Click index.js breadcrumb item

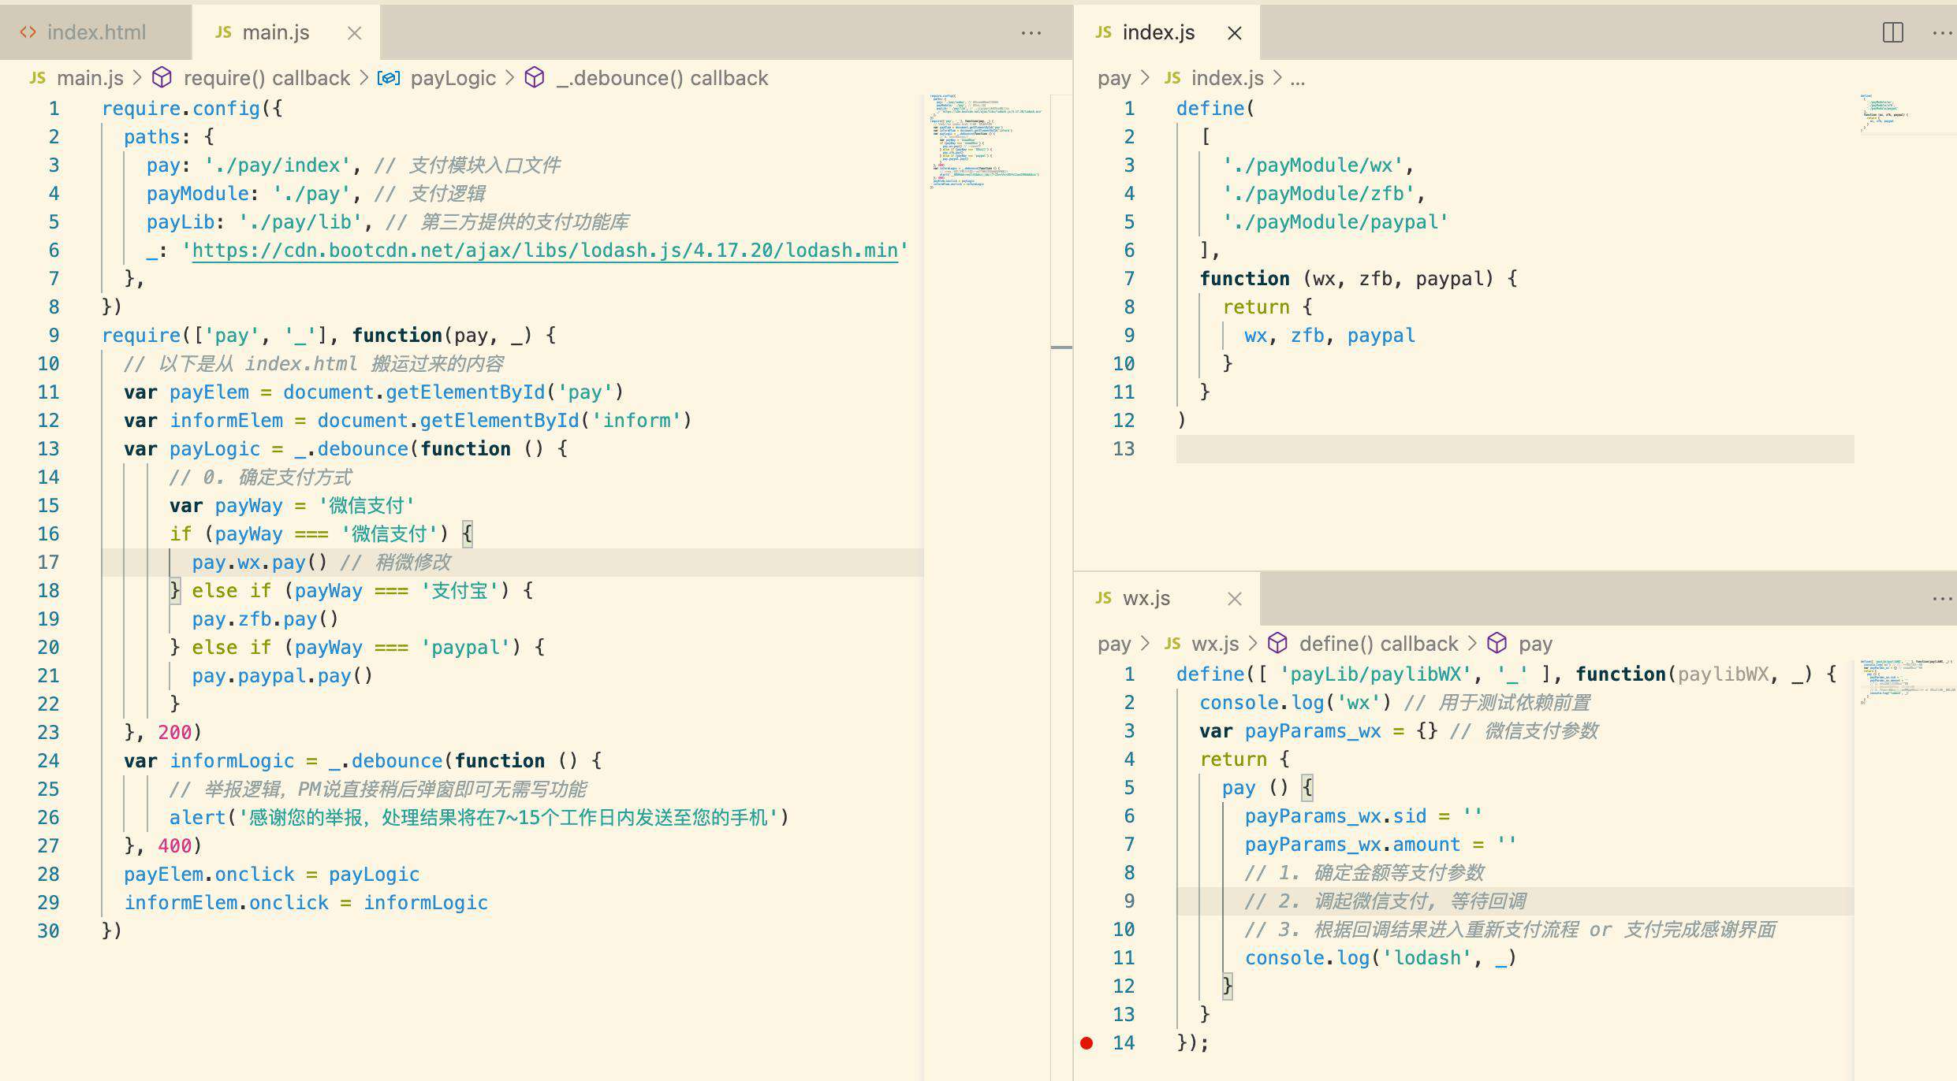tap(1227, 78)
